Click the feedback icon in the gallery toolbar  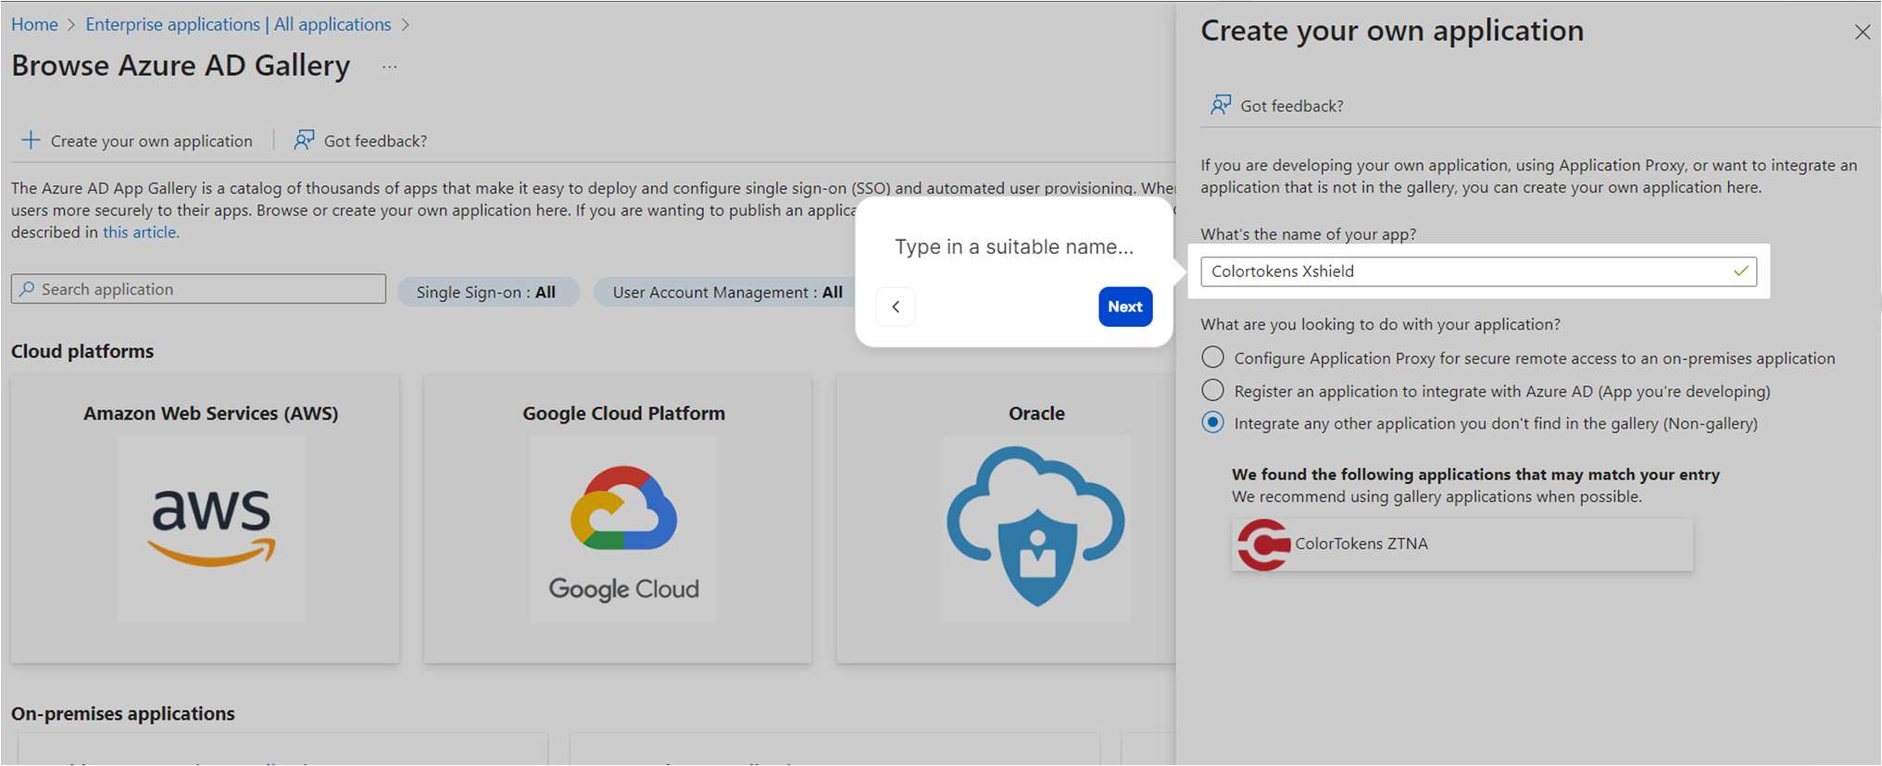coord(304,140)
